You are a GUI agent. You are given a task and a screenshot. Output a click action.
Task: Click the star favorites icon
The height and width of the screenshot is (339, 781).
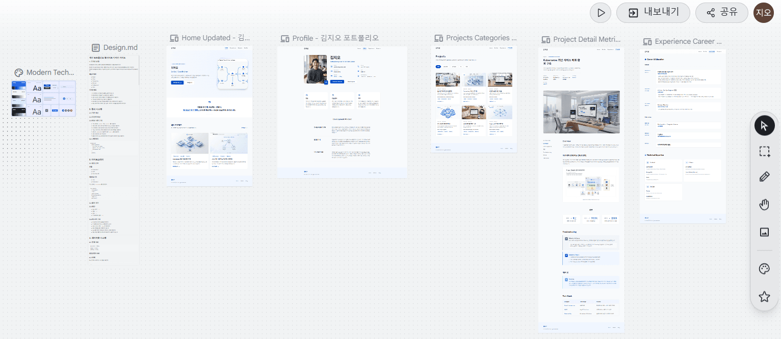tap(764, 297)
